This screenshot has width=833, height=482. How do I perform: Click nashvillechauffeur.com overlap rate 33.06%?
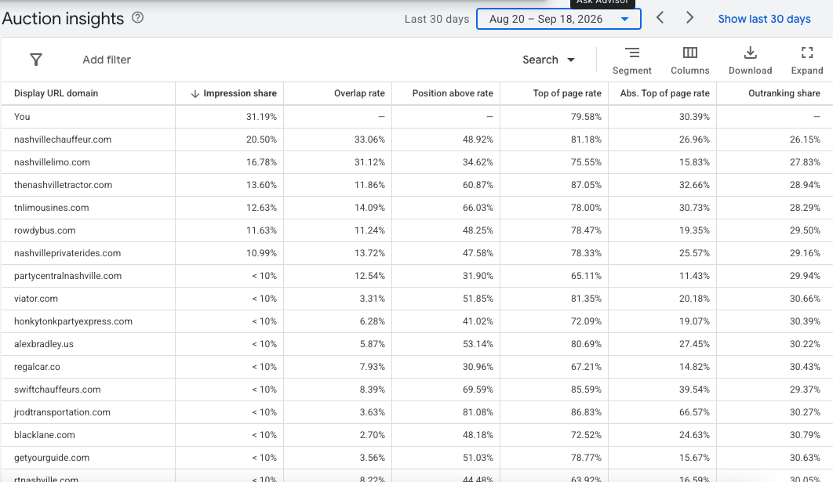coord(369,139)
